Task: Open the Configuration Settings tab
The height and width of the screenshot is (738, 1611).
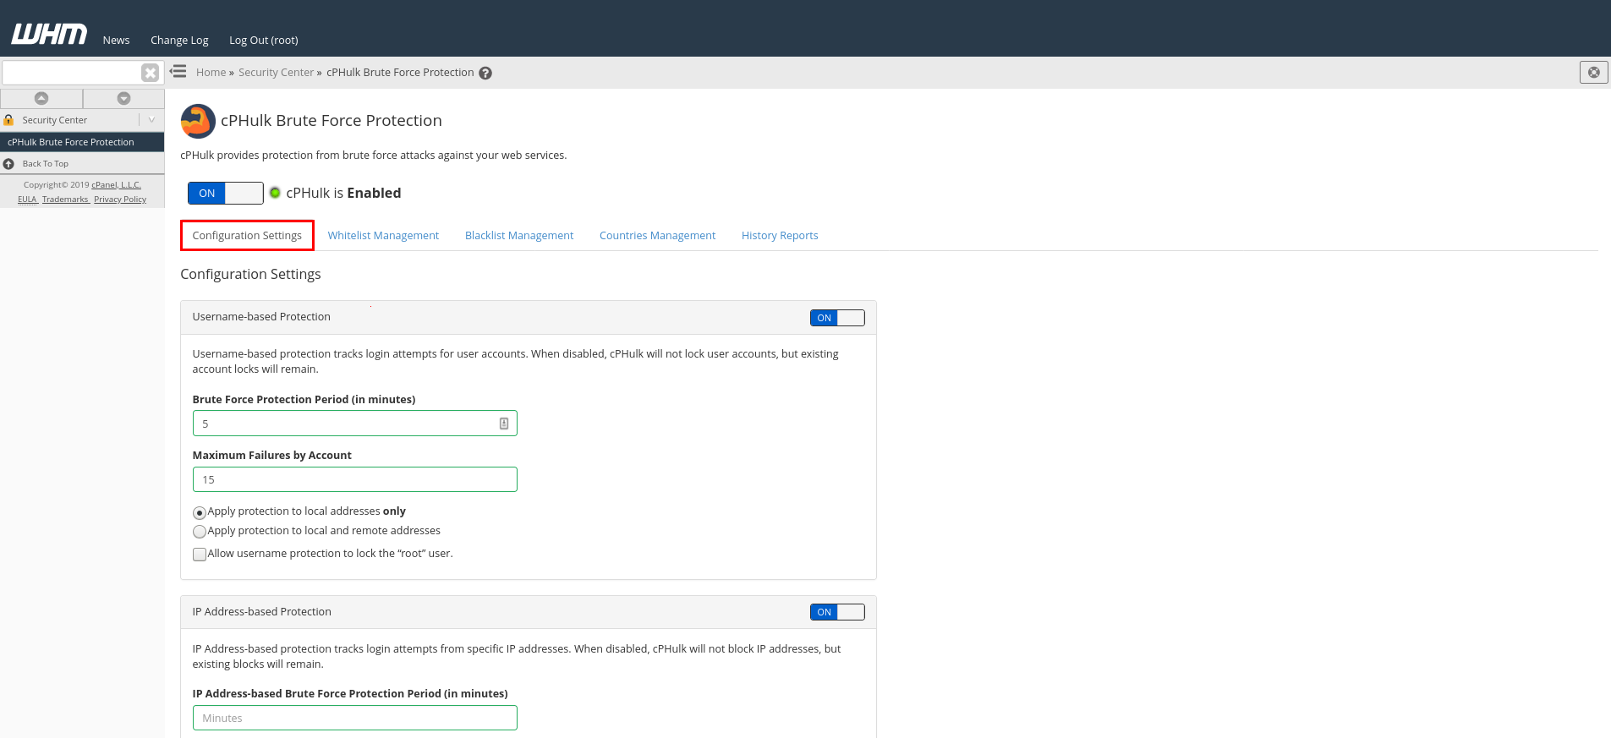Action: tap(247, 235)
